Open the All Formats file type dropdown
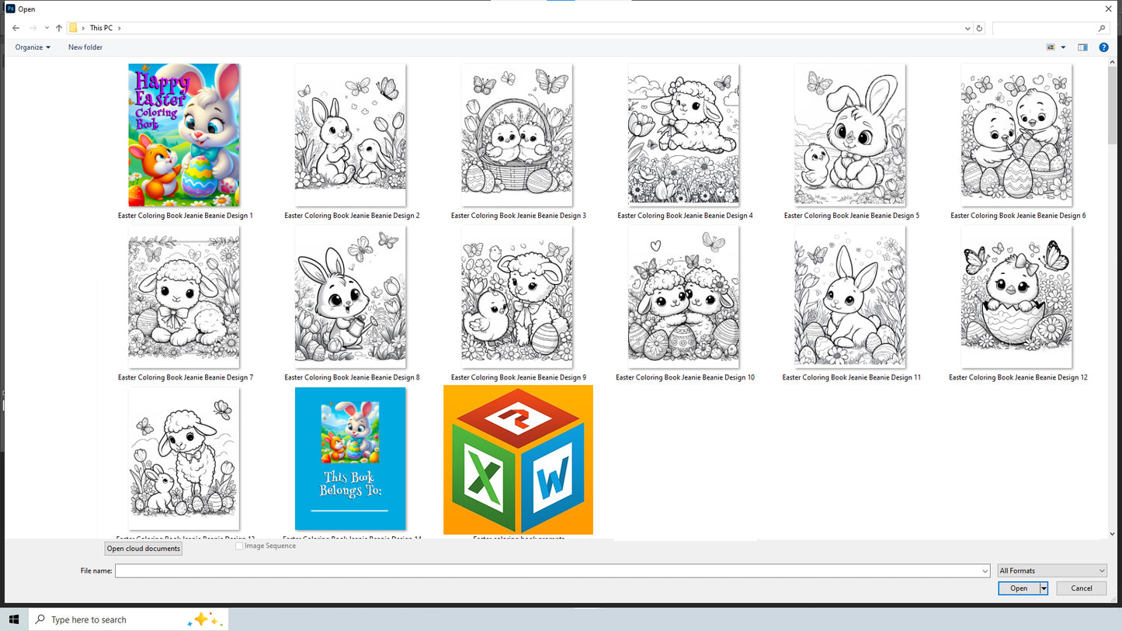 [x=1052, y=570]
